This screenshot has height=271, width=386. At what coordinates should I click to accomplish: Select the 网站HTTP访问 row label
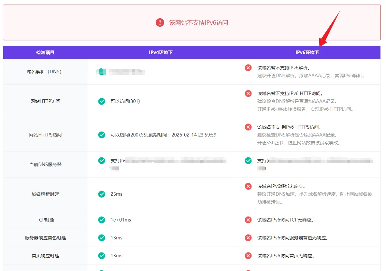point(45,101)
